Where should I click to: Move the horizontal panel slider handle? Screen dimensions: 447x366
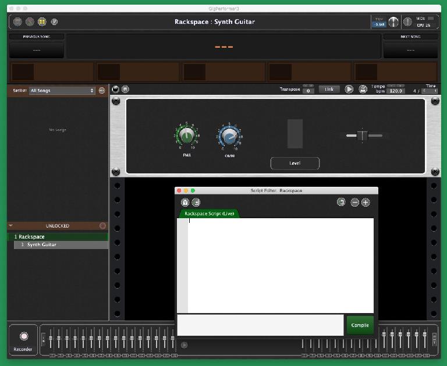tap(363, 136)
